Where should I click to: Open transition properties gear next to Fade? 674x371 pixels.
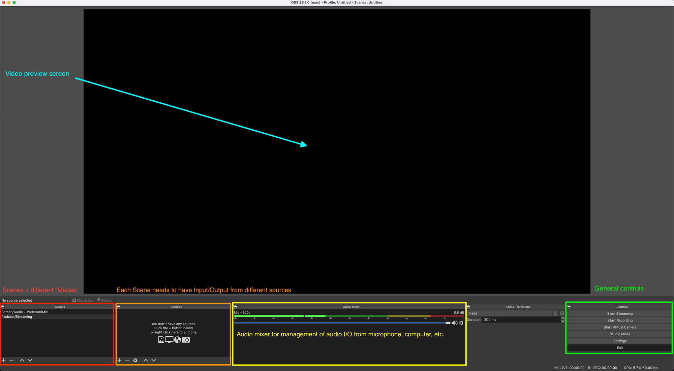point(562,313)
